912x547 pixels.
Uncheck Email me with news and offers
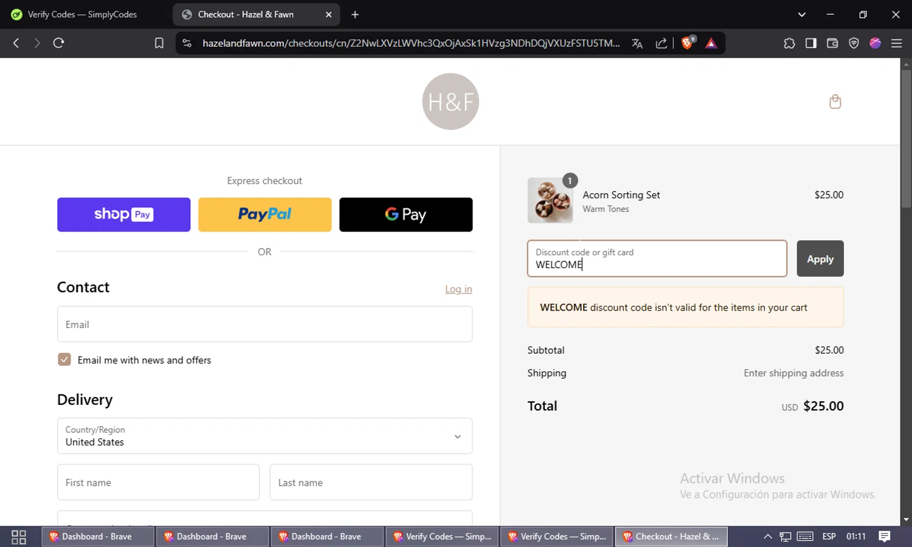point(64,360)
